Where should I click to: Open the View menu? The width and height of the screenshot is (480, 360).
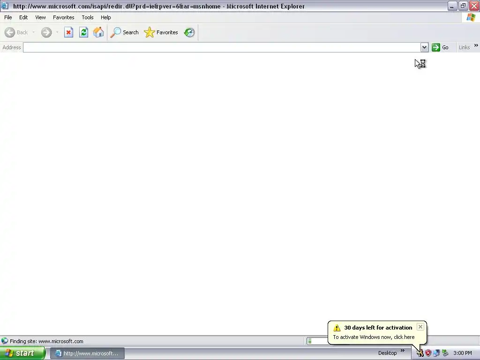click(x=40, y=17)
